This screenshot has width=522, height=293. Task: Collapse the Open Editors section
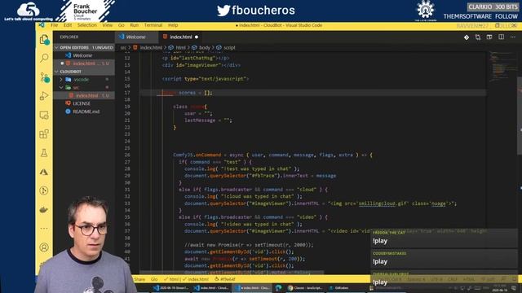(x=84, y=47)
